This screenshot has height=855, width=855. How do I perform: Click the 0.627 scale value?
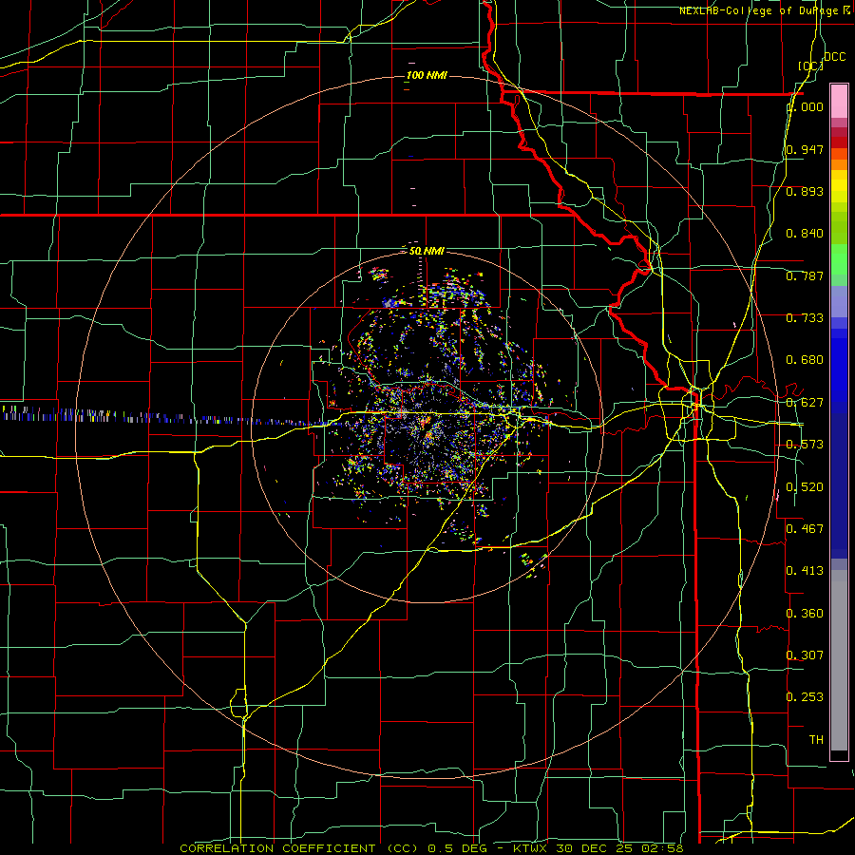coord(805,403)
